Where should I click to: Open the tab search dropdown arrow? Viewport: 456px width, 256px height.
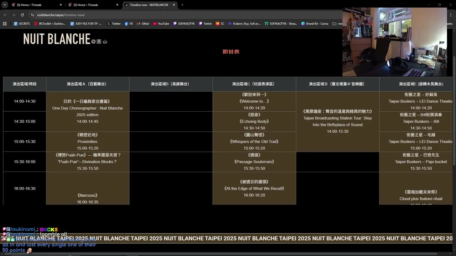pyautogui.click(x=5, y=5)
